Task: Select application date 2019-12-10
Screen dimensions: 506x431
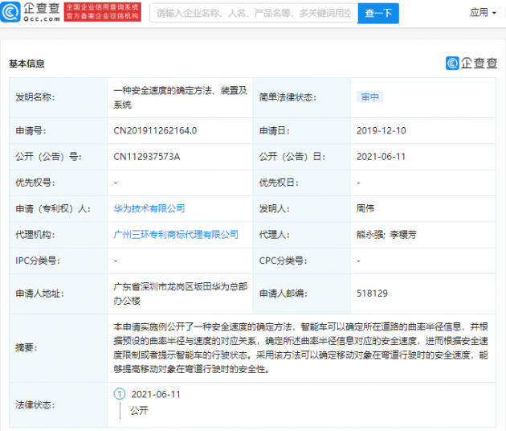Action: pyautogui.click(x=382, y=130)
